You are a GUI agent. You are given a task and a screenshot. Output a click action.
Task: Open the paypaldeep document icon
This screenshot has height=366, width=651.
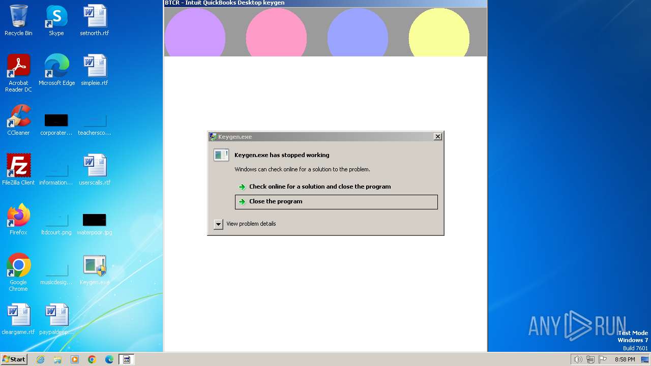pos(56,319)
